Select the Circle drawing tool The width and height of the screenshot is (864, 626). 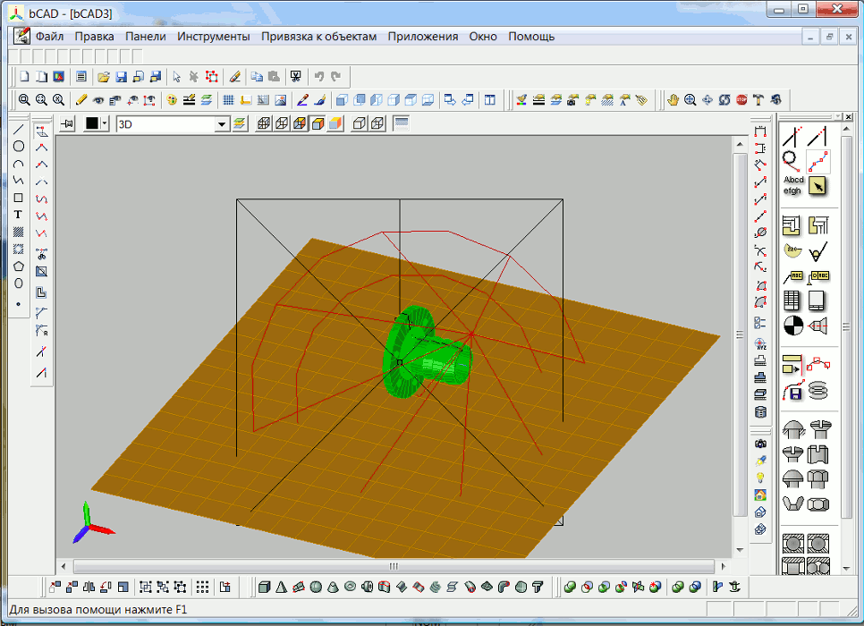pyautogui.click(x=18, y=147)
